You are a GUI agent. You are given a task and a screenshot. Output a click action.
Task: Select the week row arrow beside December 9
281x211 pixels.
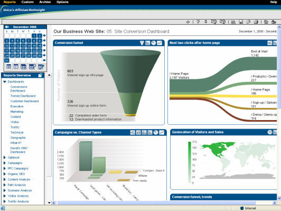click(x=44, y=40)
